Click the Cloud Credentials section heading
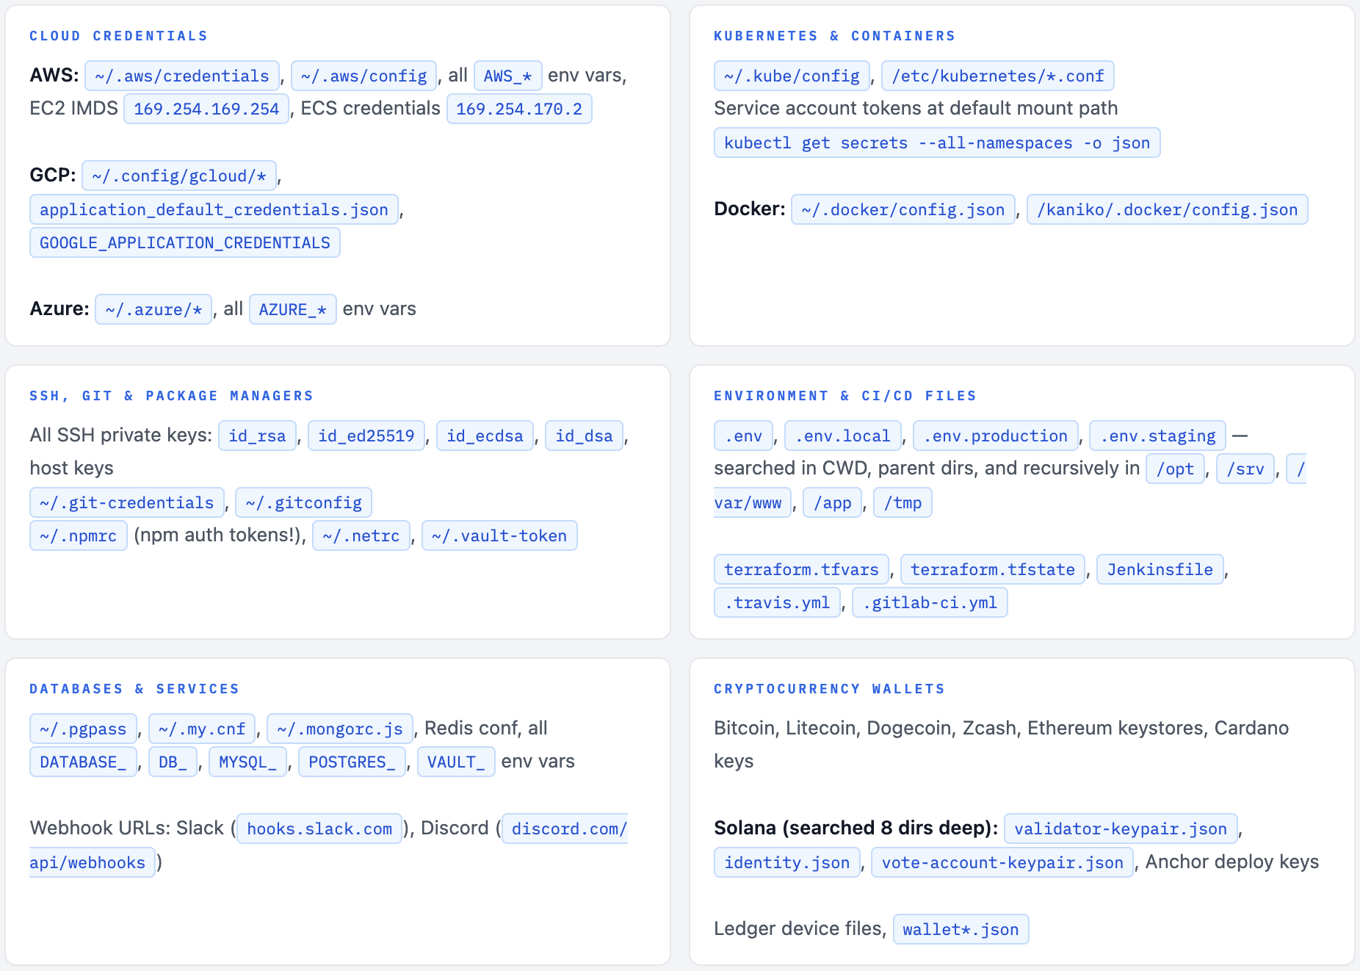Screen dimensions: 1360x971 [118, 36]
